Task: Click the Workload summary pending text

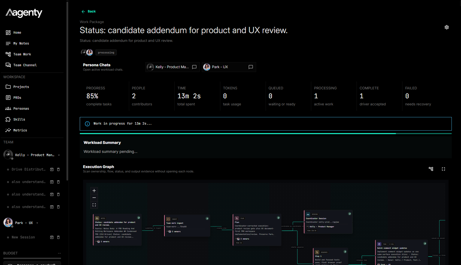Action: (x=110, y=152)
